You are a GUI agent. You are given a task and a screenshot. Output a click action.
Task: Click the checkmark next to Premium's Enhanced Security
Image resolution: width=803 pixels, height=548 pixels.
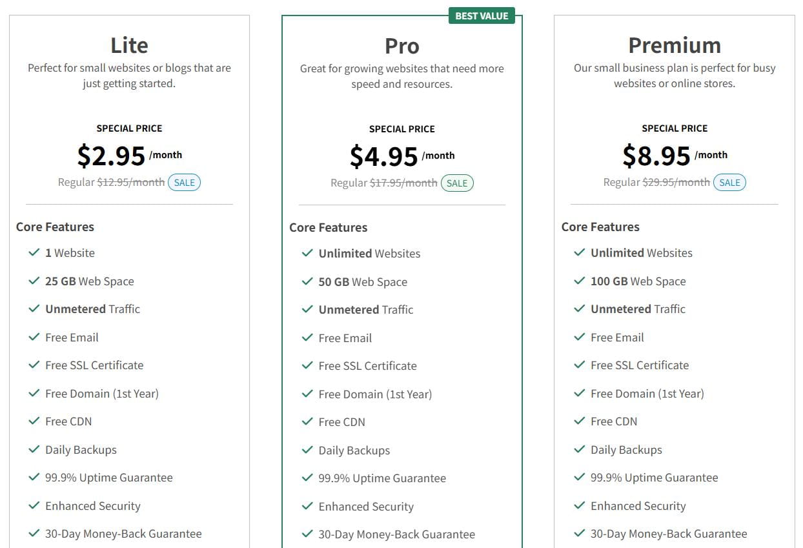tap(580, 506)
